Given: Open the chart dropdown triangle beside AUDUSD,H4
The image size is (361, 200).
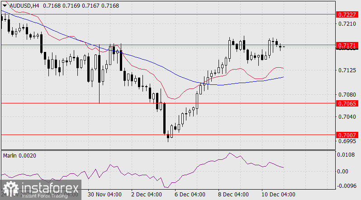Looking at the screenshot, I should point(5,6).
